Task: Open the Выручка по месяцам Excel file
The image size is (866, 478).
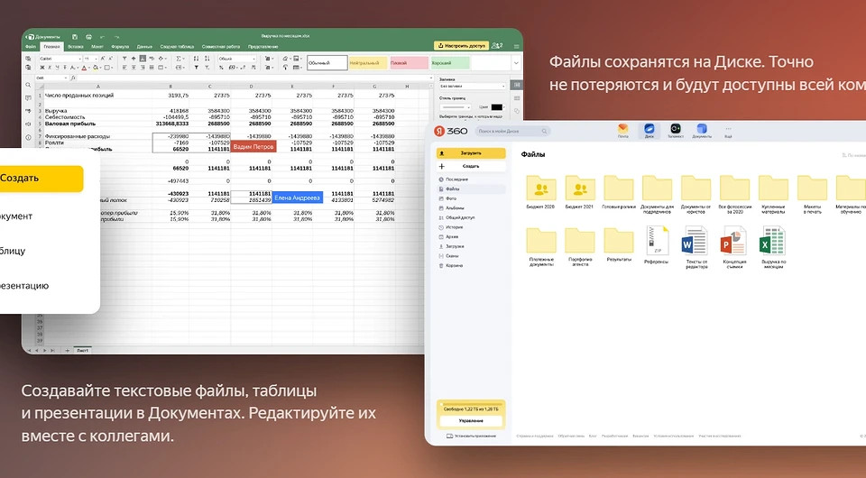Action: (772, 242)
